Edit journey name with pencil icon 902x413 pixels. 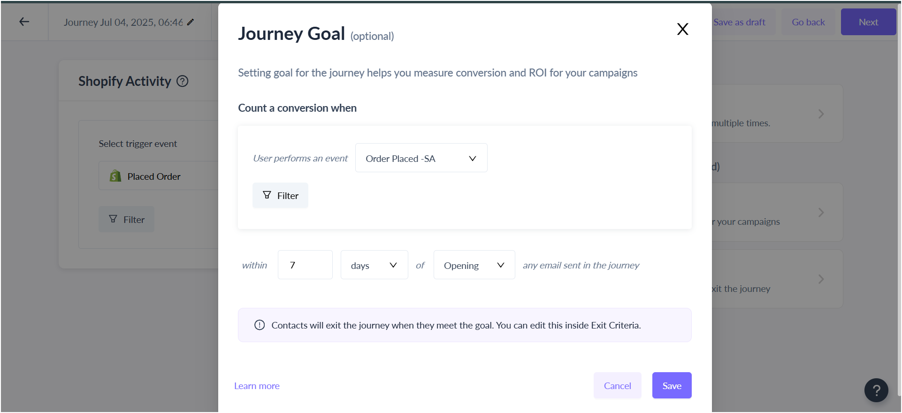tap(191, 22)
